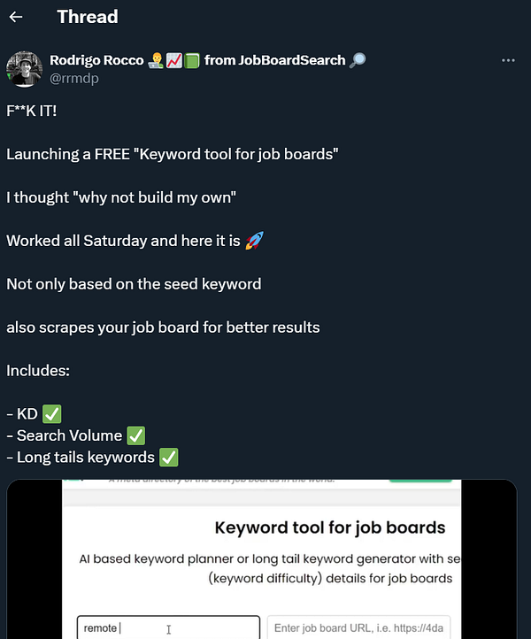Screen dimensions: 531x639
Task: Click the green checkmark after Long tails keywords
Action: click(168, 458)
